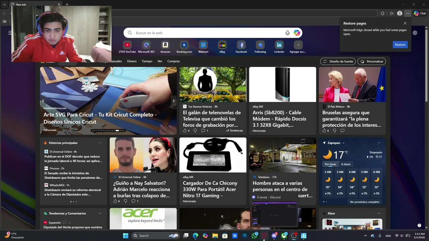Open the YouTube quick link
This screenshot has width=429, height=241.
coord(127,47)
